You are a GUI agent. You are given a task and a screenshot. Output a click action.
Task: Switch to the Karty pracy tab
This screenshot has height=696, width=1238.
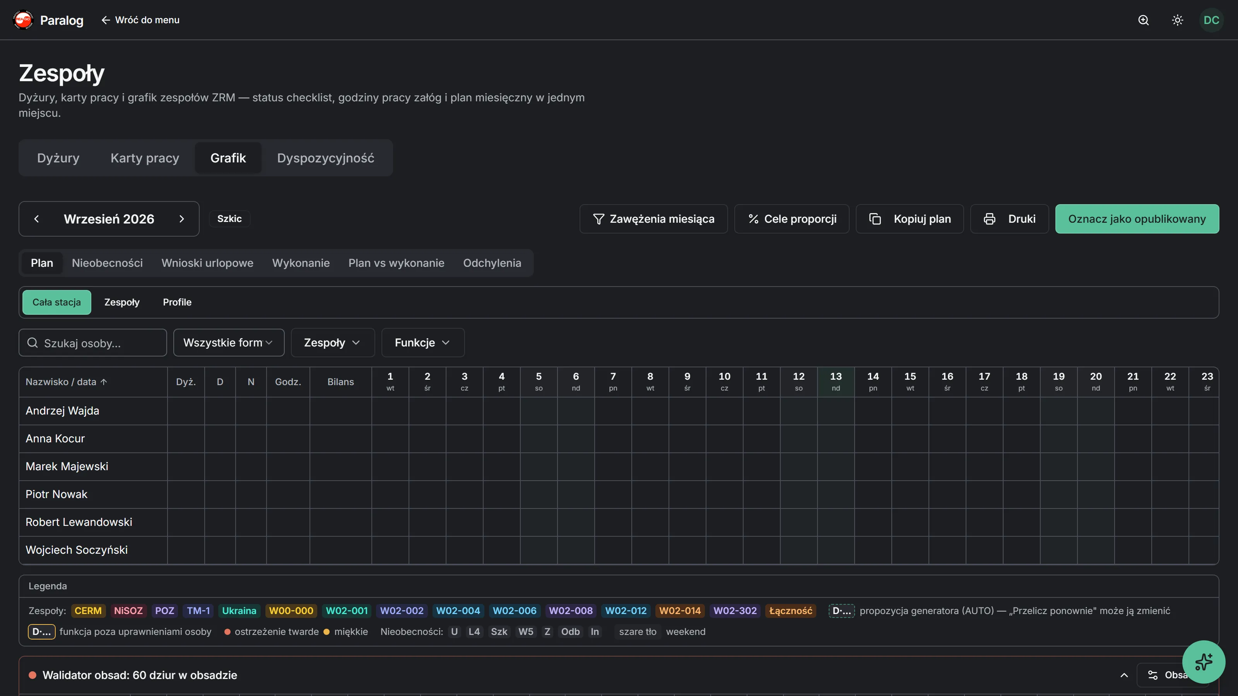(145, 158)
